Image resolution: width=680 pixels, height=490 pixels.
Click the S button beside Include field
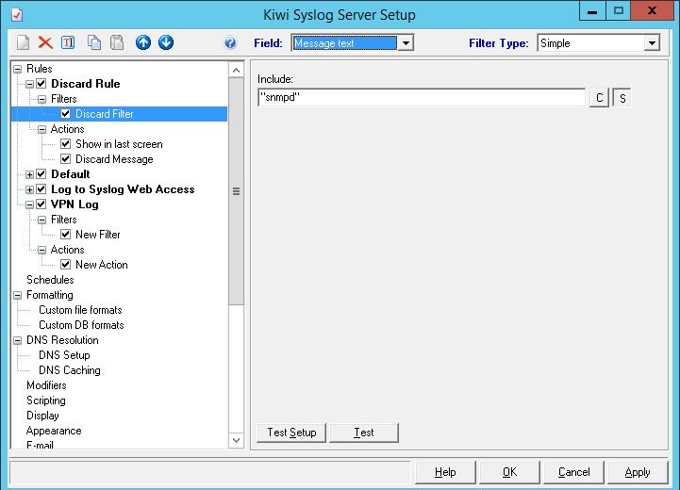click(x=622, y=98)
